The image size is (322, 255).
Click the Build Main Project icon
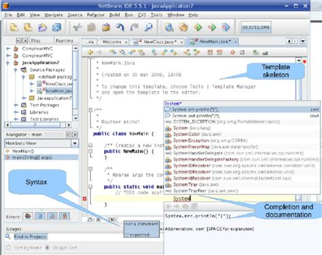(169, 27)
